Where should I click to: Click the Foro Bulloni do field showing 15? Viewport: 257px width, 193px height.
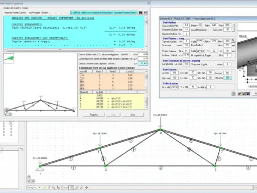pyautogui.click(x=227, y=45)
